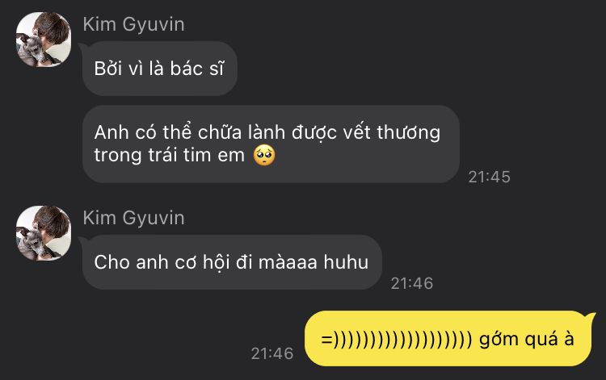
Task: Select the top Kim Gyuvin sender name
Action: pyautogui.click(x=133, y=25)
